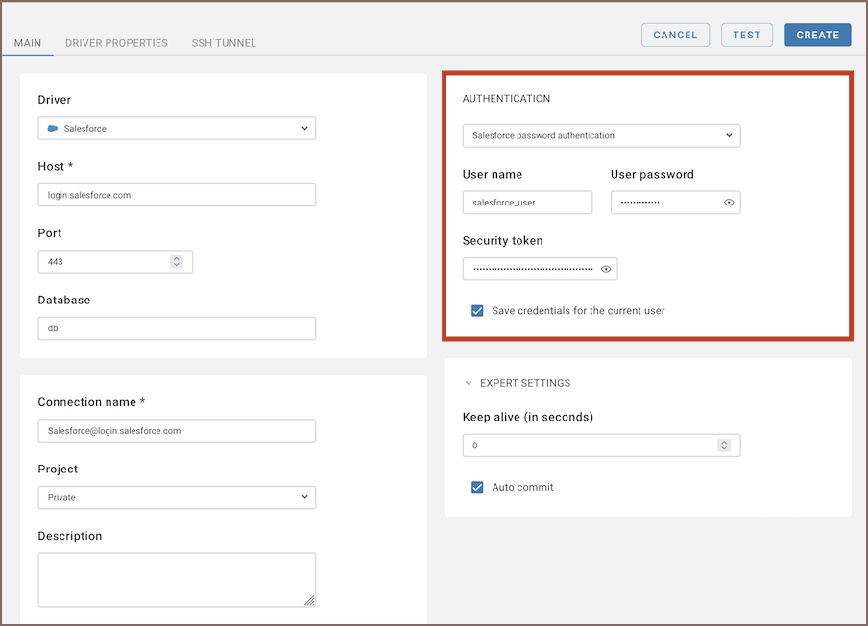Select the Main tab
The image size is (868, 626).
coord(28,43)
